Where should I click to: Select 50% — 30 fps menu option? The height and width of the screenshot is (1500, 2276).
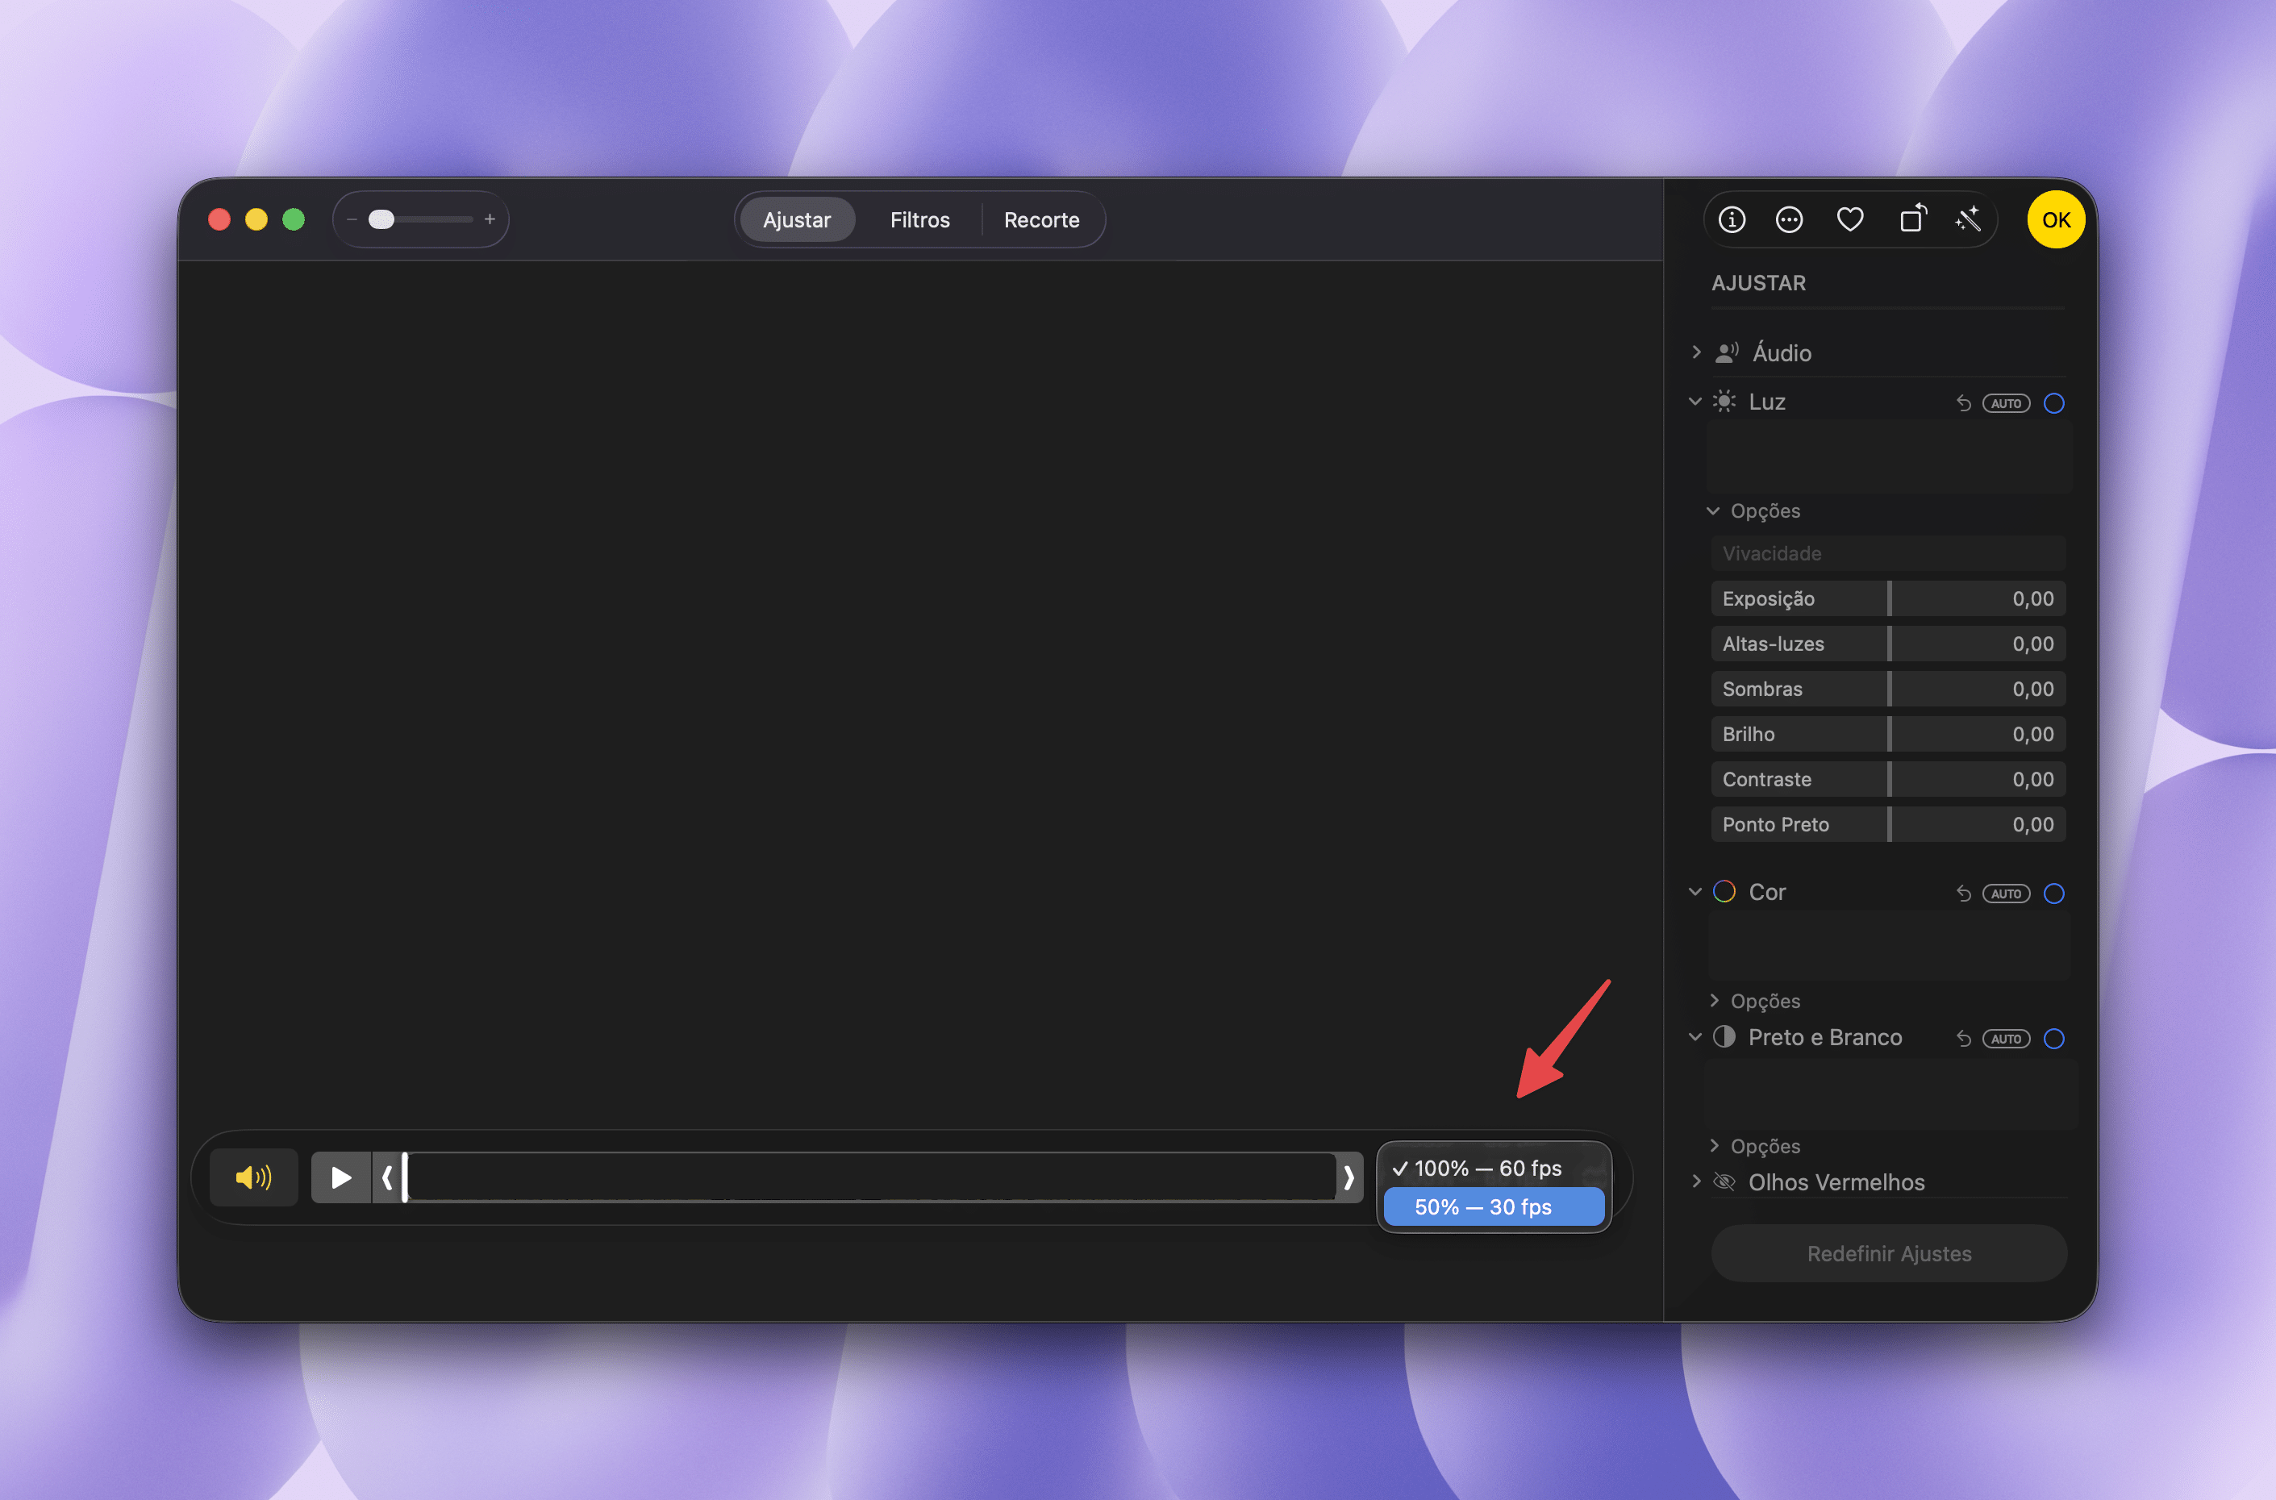(x=1492, y=1207)
